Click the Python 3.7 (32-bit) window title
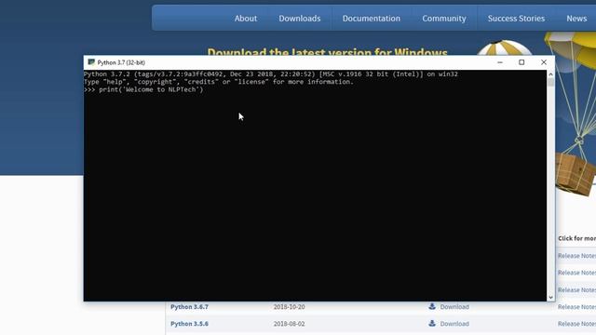 tap(121, 62)
